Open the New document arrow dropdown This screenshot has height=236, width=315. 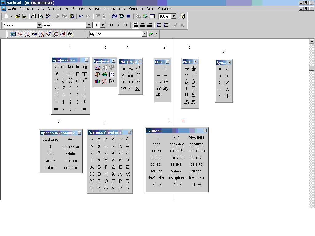12,17
